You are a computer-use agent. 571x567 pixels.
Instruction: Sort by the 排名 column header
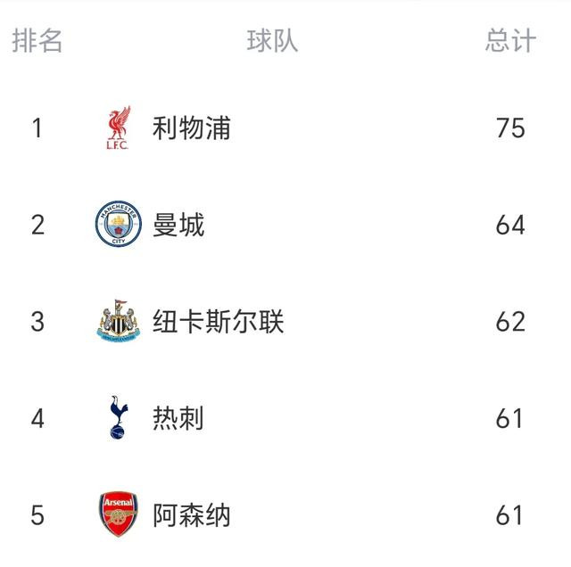point(37,41)
